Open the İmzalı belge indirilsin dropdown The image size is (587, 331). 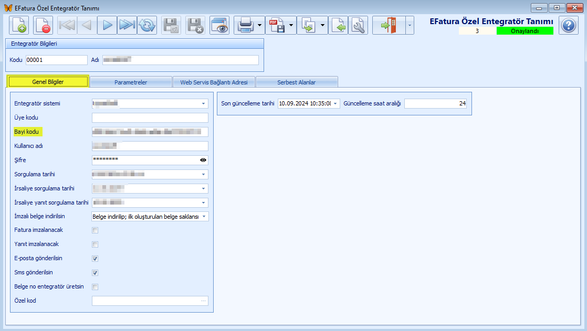[204, 217]
